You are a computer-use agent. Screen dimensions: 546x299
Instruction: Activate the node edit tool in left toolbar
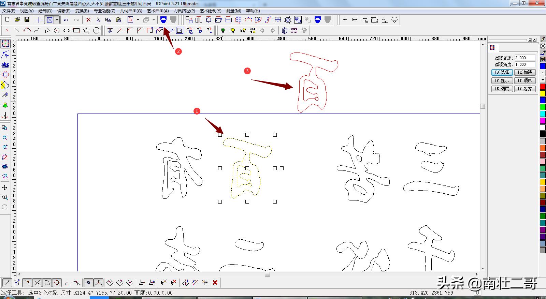[x=5, y=54]
